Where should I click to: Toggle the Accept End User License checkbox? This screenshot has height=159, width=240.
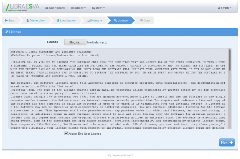click(66, 133)
